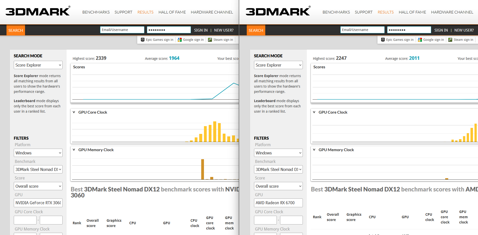The height and width of the screenshot is (235, 478).
Task: Click Steam sign in text, left window
Action: (x=223, y=40)
